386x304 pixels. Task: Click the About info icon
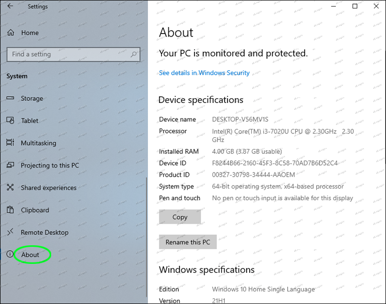tap(10, 254)
